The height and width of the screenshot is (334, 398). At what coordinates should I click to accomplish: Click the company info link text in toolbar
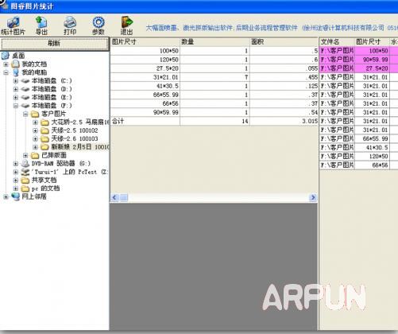tap(272, 28)
